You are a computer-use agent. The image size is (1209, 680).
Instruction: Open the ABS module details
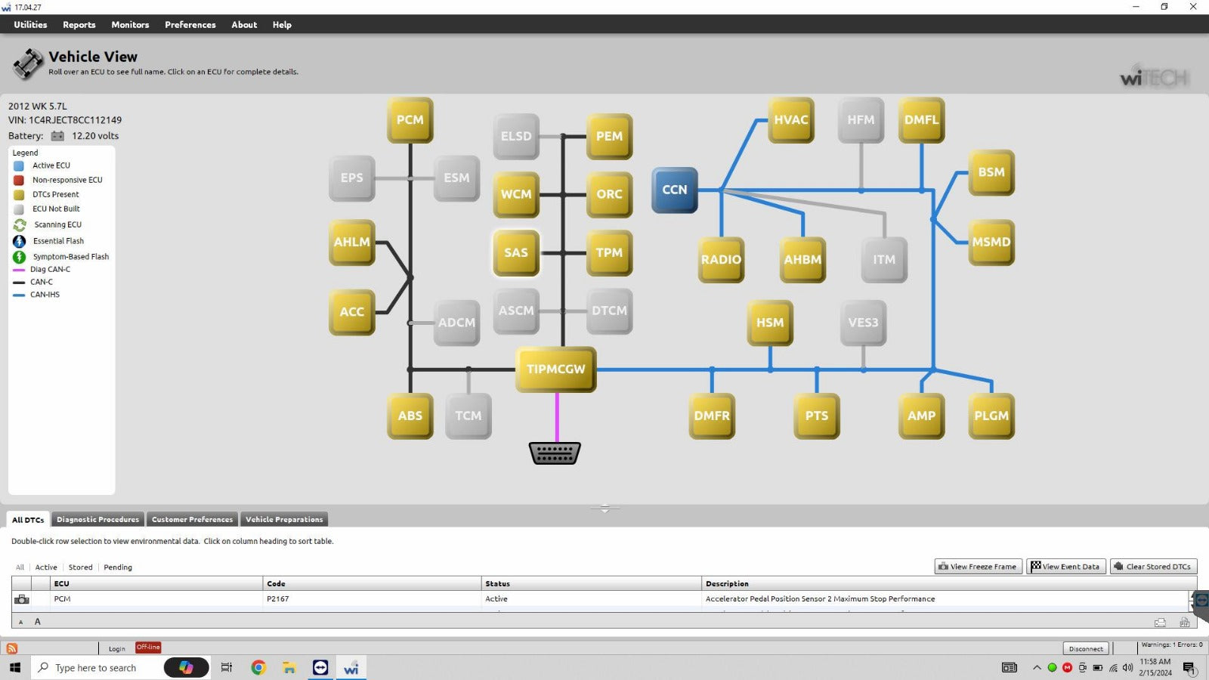coord(410,416)
